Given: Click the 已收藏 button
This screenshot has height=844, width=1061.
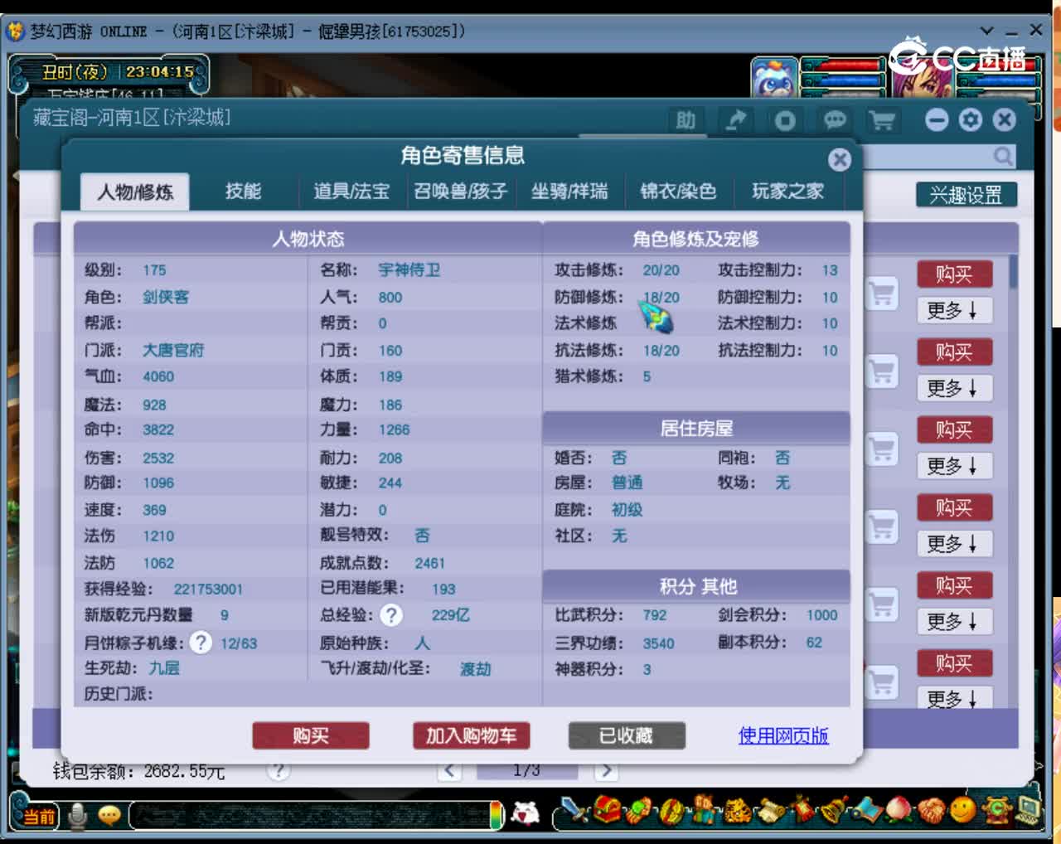Looking at the screenshot, I should coord(626,735).
